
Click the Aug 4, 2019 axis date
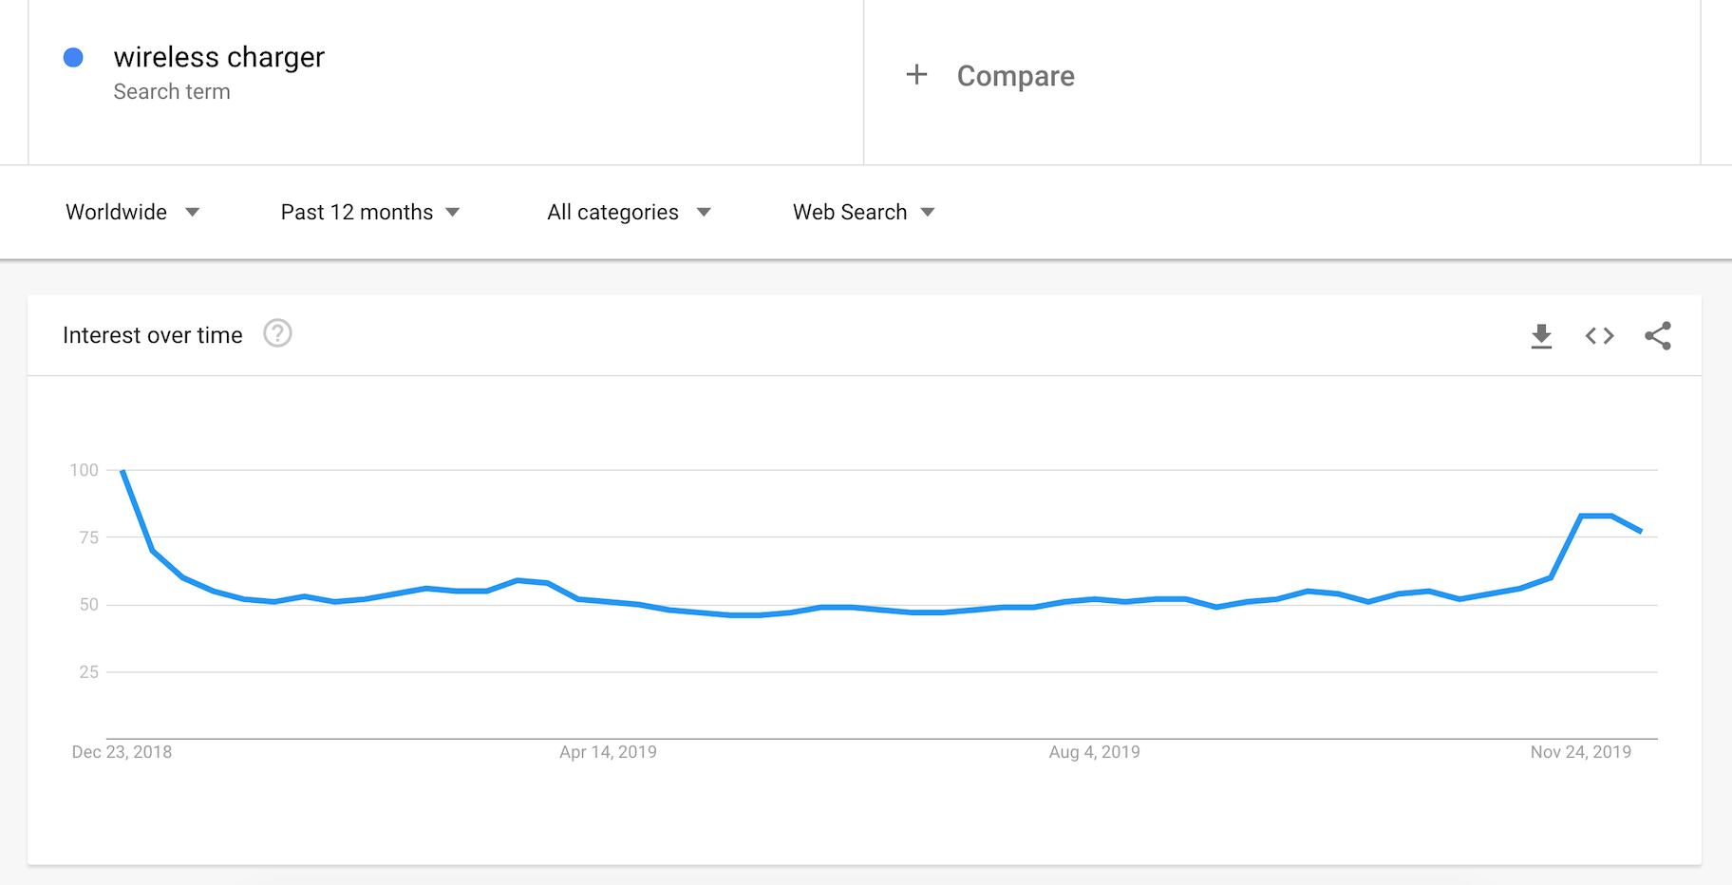click(1094, 752)
